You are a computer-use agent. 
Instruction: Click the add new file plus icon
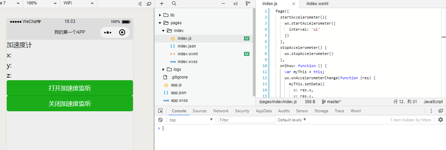click(162, 3)
